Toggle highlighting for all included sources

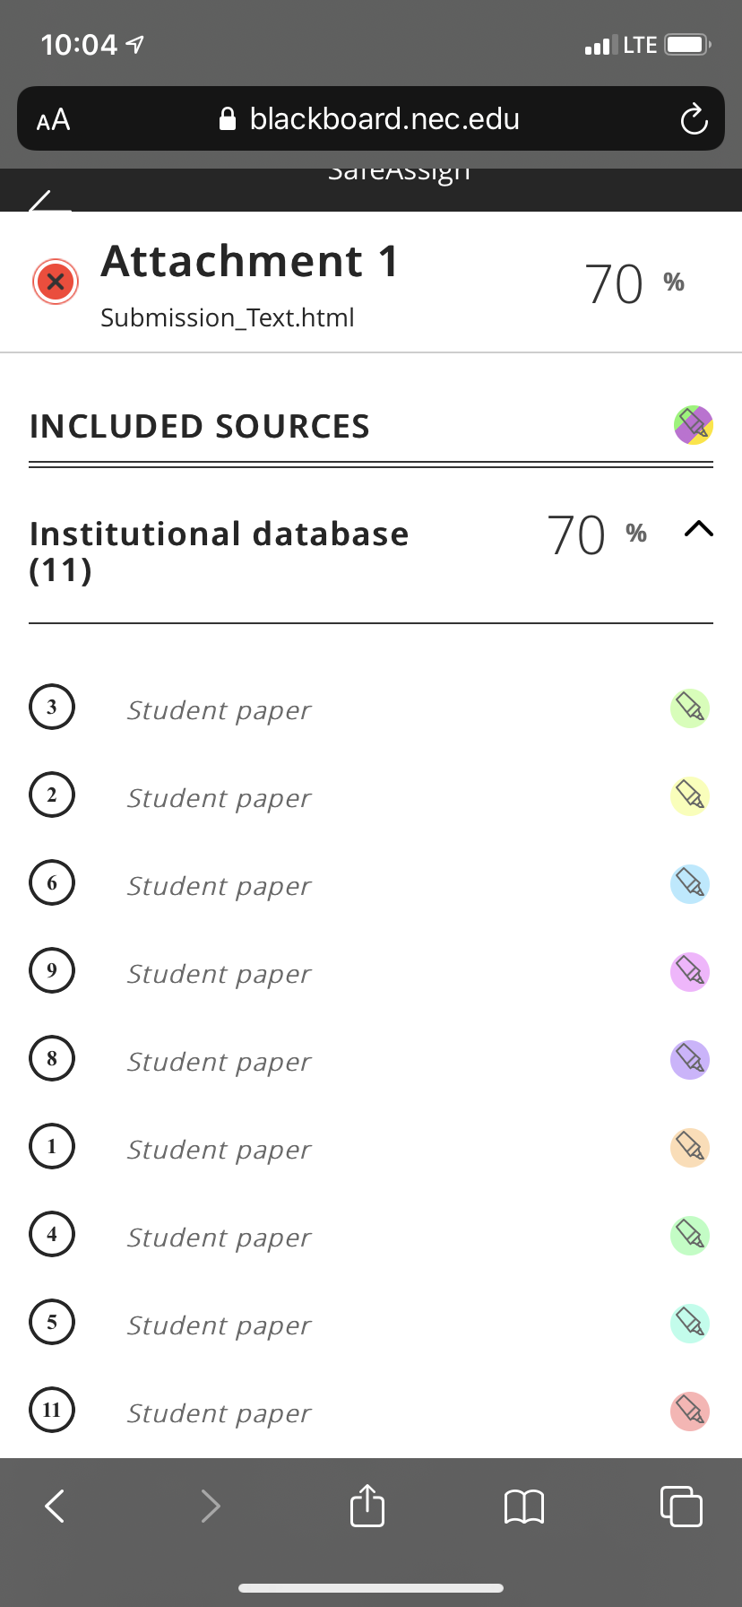point(693,425)
